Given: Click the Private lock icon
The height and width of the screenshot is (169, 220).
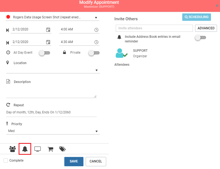Looking at the screenshot, I should (x=64, y=52).
